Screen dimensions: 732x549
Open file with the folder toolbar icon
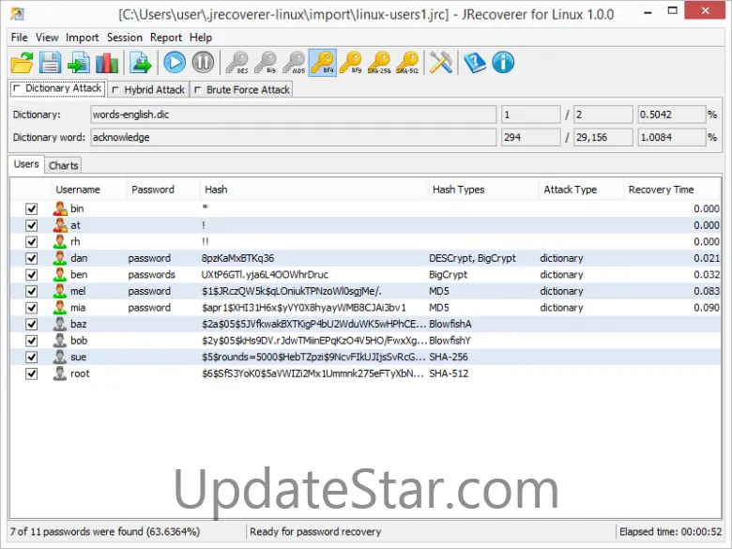coord(22,63)
